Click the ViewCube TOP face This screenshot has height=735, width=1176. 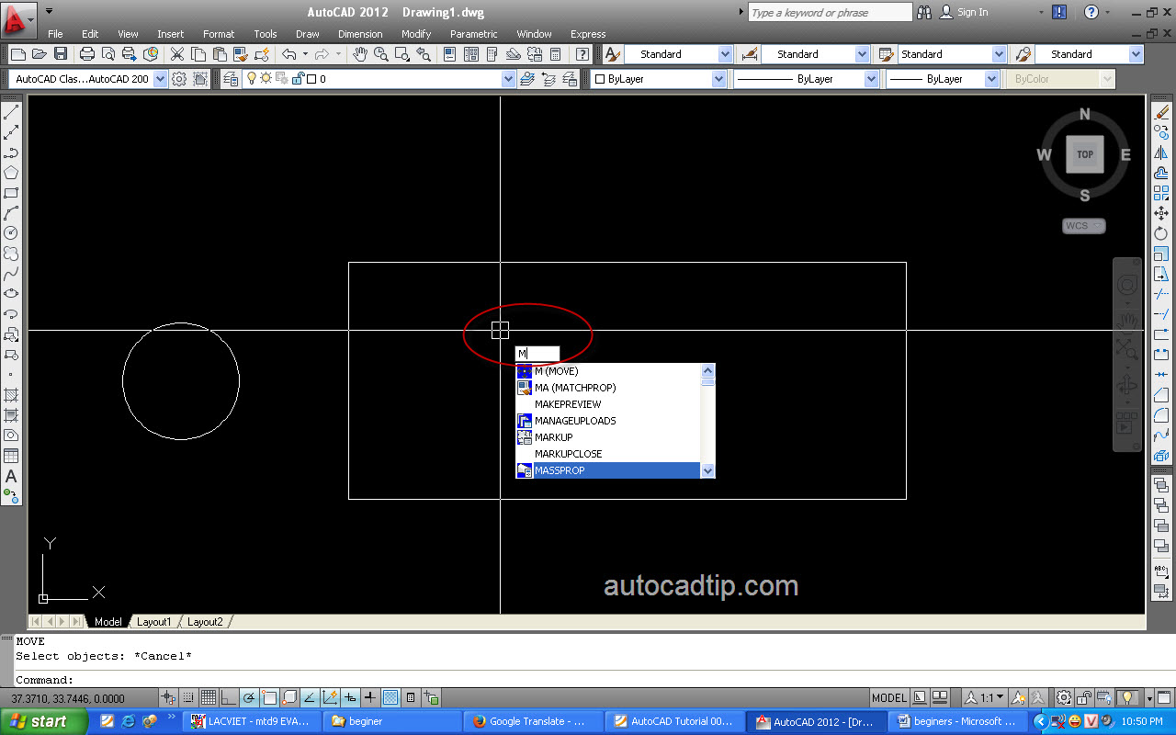click(x=1085, y=154)
